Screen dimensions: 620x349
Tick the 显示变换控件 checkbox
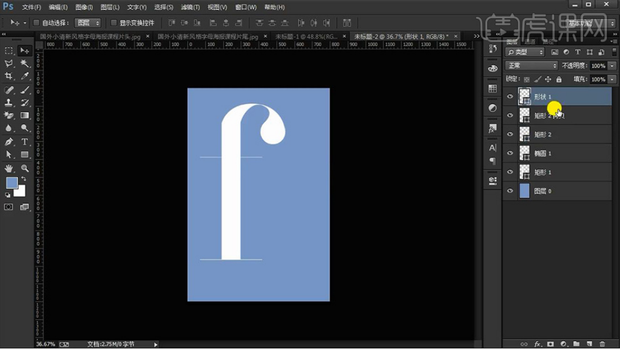point(114,23)
